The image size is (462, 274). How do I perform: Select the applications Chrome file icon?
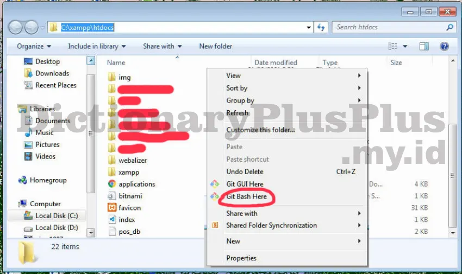coord(111,184)
